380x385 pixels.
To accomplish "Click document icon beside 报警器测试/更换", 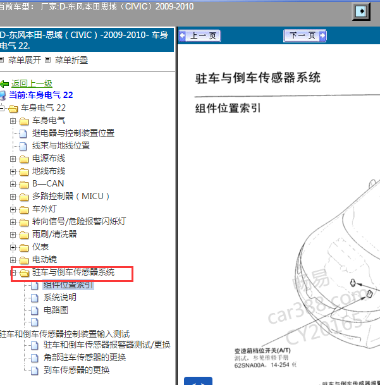I will 35,345.
